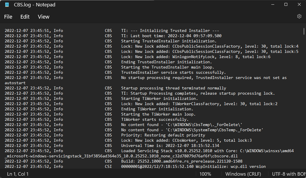Click the vertical scrollbar thumb at right edge
Screen dimensions: 306x178
pyautogui.click(x=304, y=31)
